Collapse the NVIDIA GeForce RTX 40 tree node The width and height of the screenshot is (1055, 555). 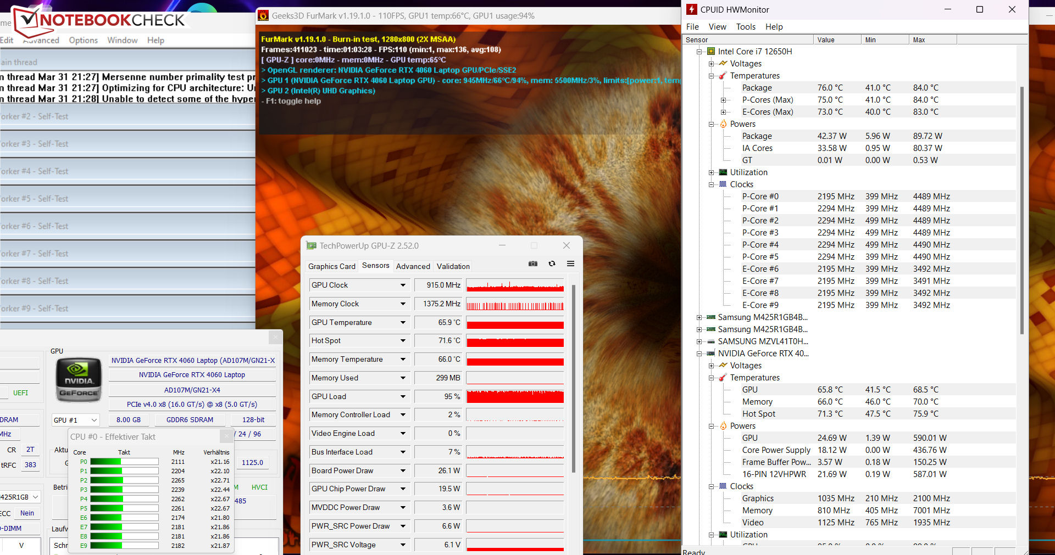tap(699, 354)
